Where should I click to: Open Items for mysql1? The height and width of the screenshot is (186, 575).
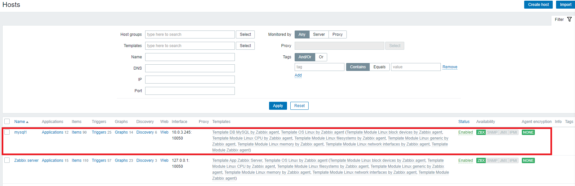coord(76,132)
